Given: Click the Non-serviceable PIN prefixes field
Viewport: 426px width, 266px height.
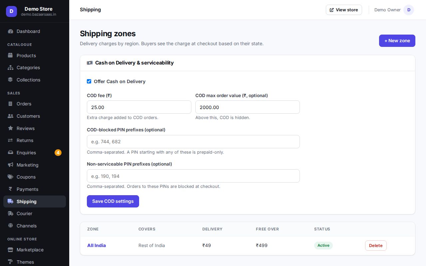Looking at the screenshot, I should pos(193,176).
